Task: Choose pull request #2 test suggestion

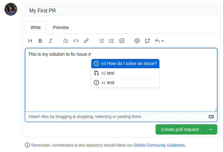Action: tap(125, 73)
